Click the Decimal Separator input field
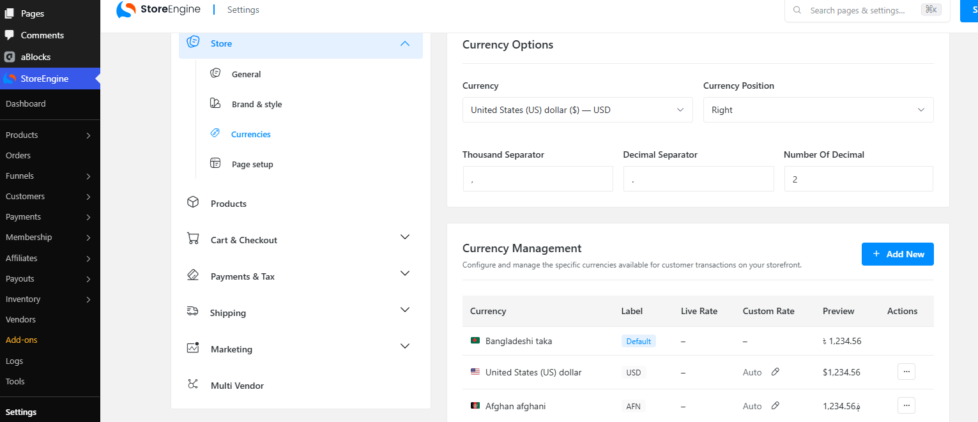The image size is (978, 422). pos(699,179)
